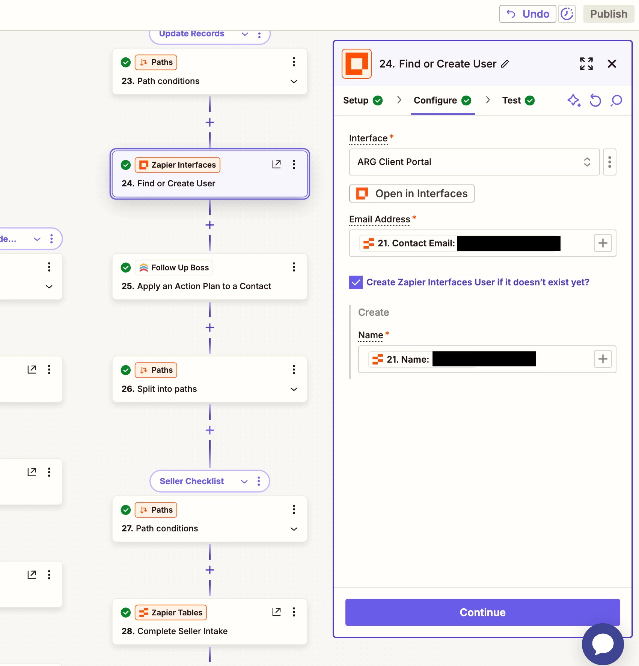This screenshot has height=666, width=639.
Task: Add step below step 26 Split into paths
Action: click(210, 430)
